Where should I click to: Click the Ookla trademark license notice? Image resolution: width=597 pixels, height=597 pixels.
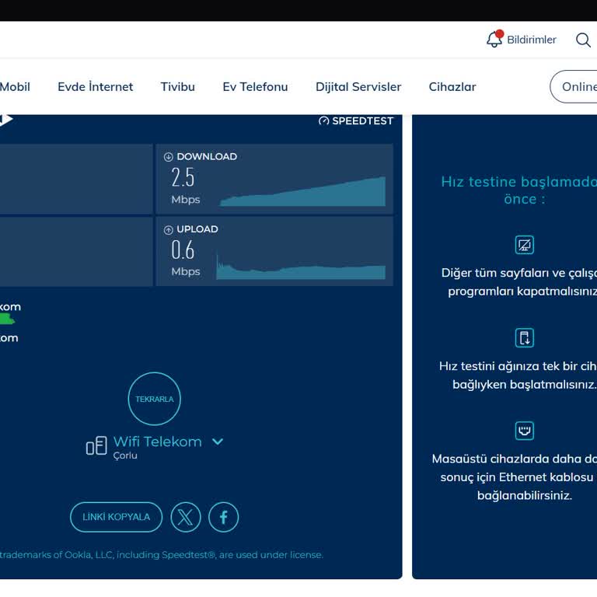point(162,555)
